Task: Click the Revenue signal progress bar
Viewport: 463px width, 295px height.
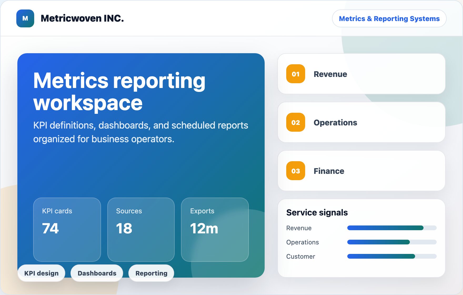Action: tap(392, 228)
